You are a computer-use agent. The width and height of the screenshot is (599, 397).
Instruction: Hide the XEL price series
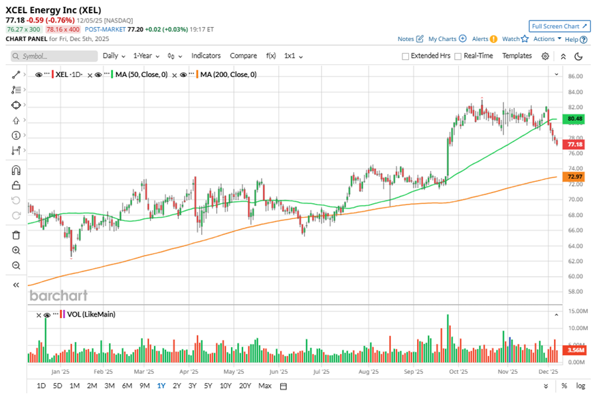[x=39, y=75]
